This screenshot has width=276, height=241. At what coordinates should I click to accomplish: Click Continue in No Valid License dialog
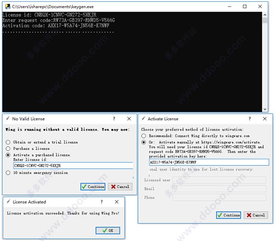tap(93, 187)
